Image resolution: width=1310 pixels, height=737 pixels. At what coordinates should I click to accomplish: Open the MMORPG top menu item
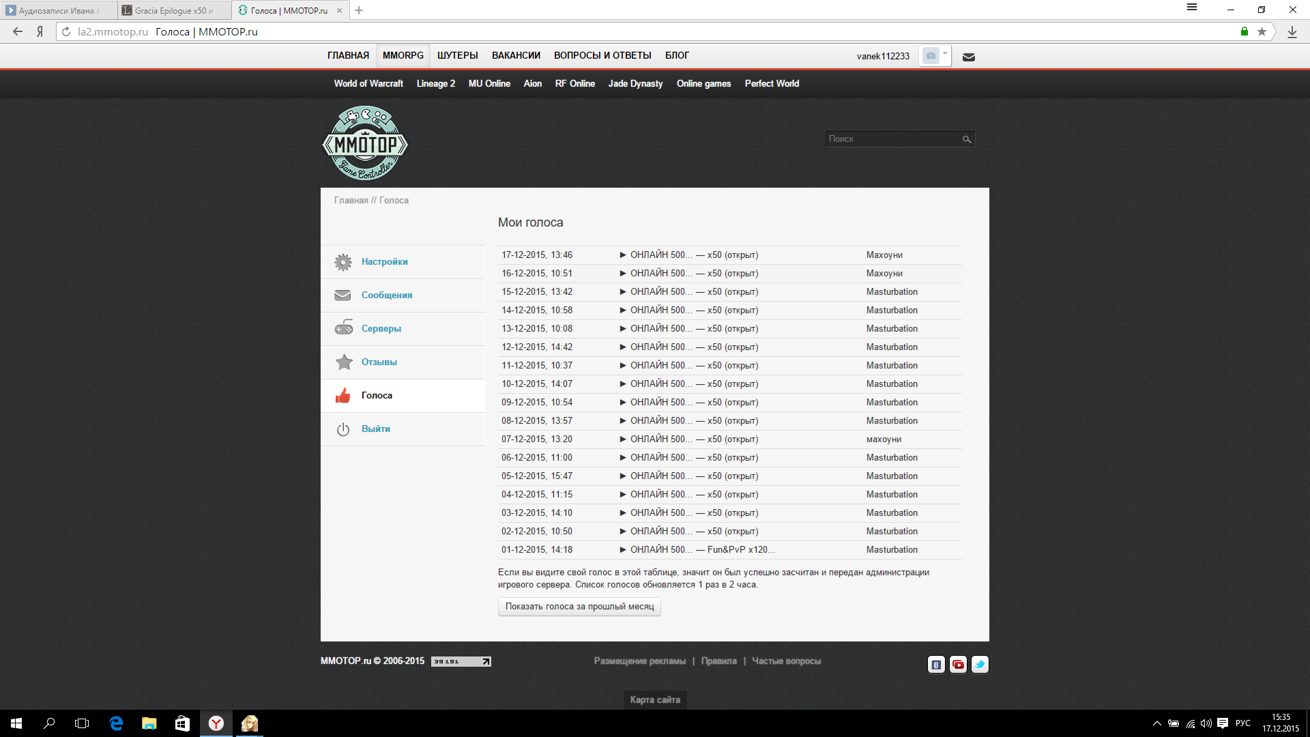pyautogui.click(x=403, y=55)
